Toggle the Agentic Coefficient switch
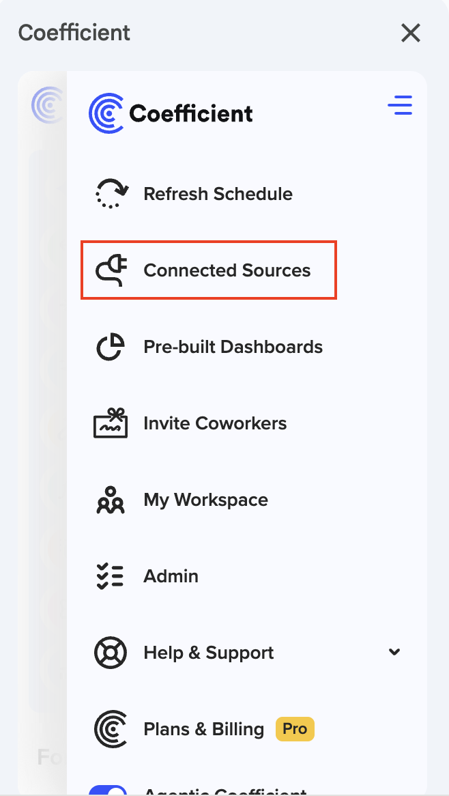The image size is (449, 796). coord(108,791)
